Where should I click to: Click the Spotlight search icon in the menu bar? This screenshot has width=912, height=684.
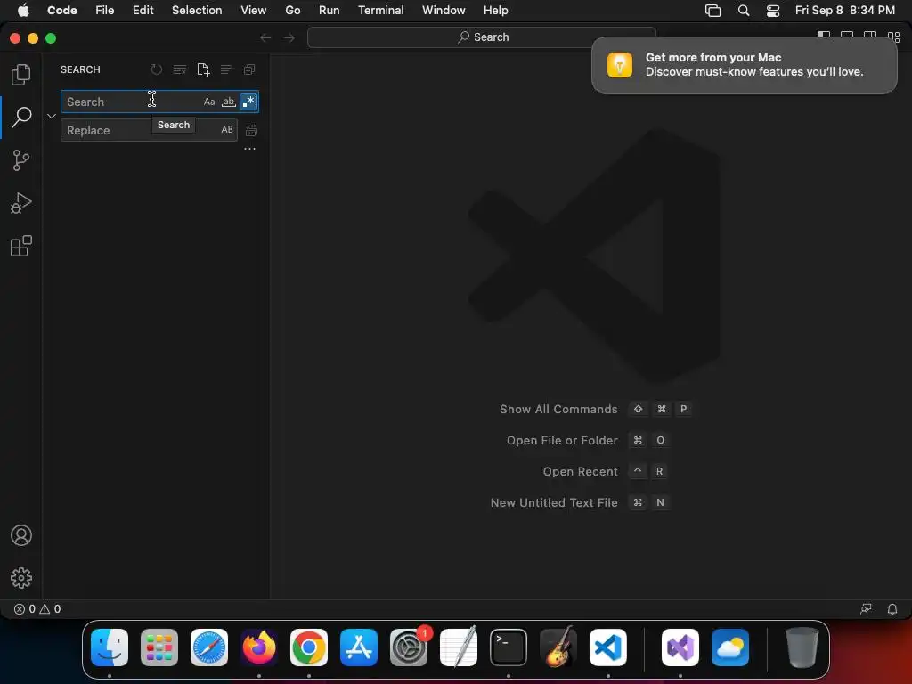[x=744, y=11]
